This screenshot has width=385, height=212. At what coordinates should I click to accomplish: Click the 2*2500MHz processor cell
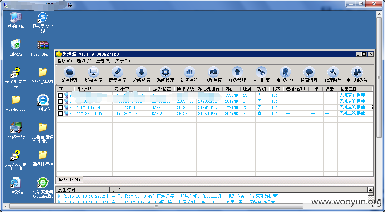208,114
